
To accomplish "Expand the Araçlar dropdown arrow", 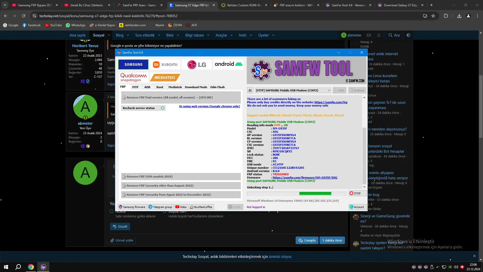I will [x=231, y=35].
